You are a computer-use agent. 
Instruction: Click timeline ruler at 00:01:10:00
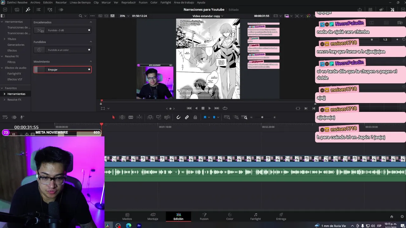click(165, 127)
